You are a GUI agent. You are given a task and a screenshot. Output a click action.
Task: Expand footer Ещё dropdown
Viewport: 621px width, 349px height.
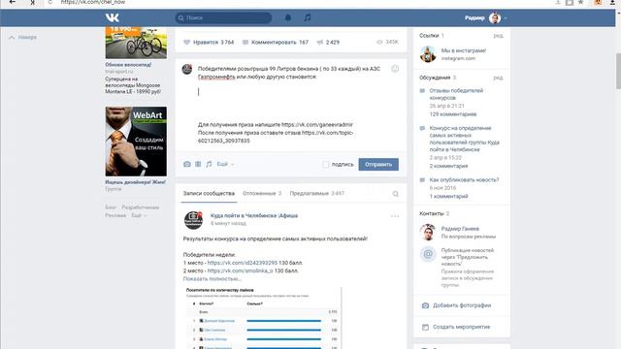tap(139, 215)
